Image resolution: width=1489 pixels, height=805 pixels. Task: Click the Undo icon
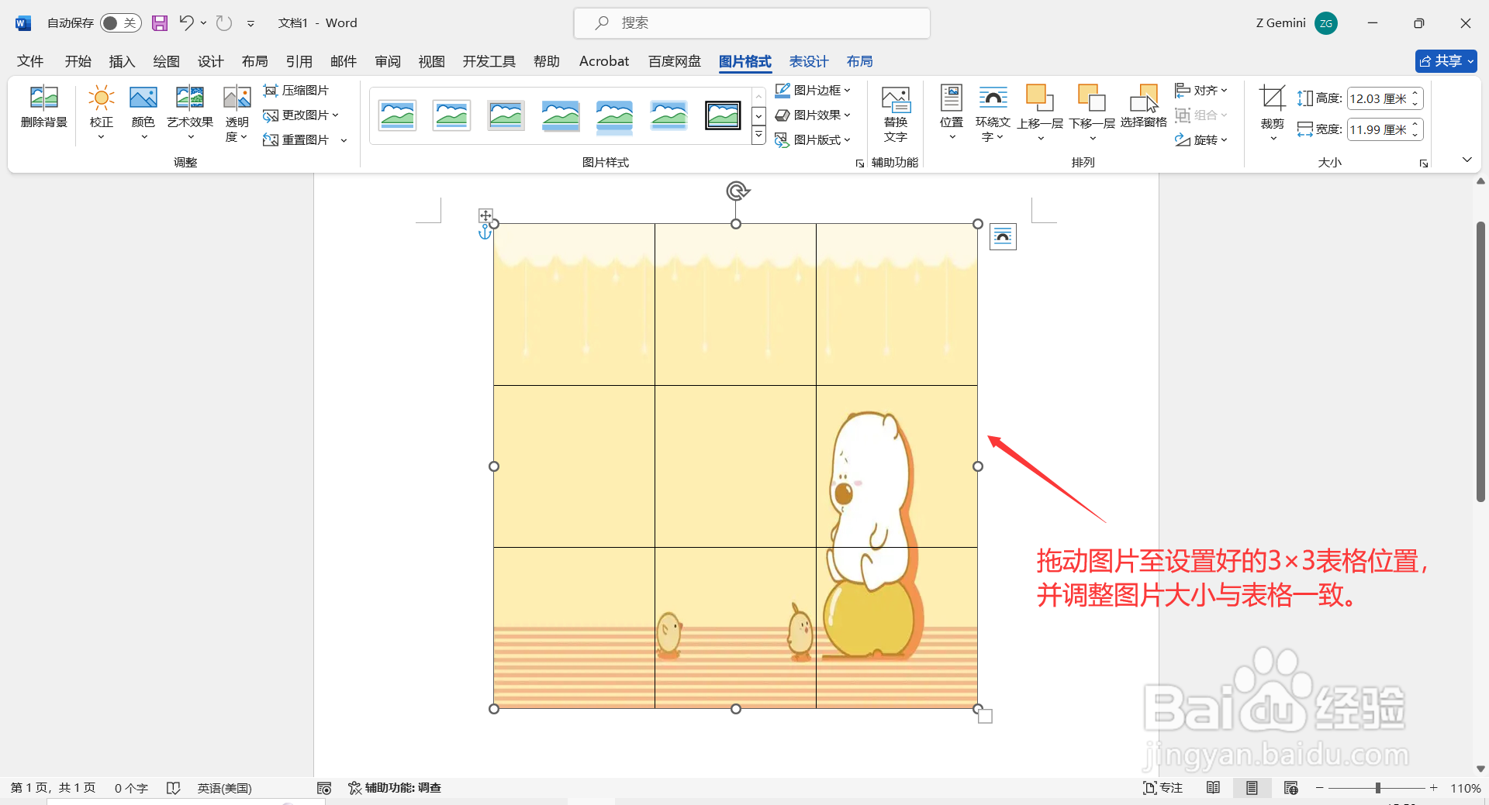[186, 23]
